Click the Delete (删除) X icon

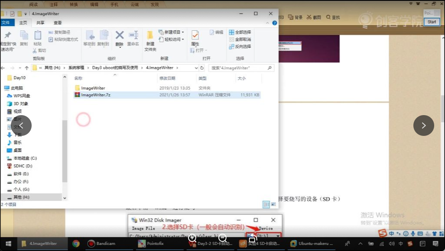click(x=120, y=35)
